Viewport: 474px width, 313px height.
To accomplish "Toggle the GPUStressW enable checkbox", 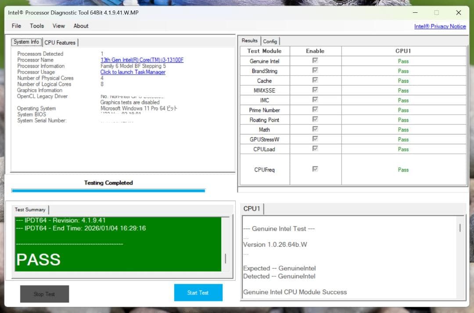I will coord(315,138).
